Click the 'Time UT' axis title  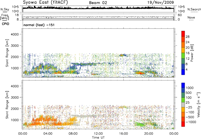click(98, 137)
